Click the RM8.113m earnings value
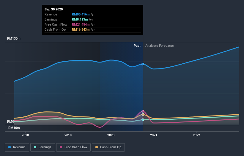 click(80, 19)
